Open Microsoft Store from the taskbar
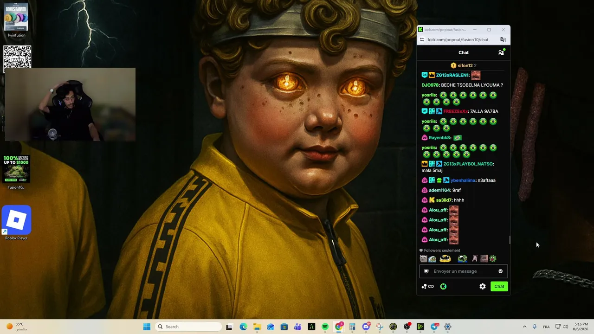 tap(284, 327)
